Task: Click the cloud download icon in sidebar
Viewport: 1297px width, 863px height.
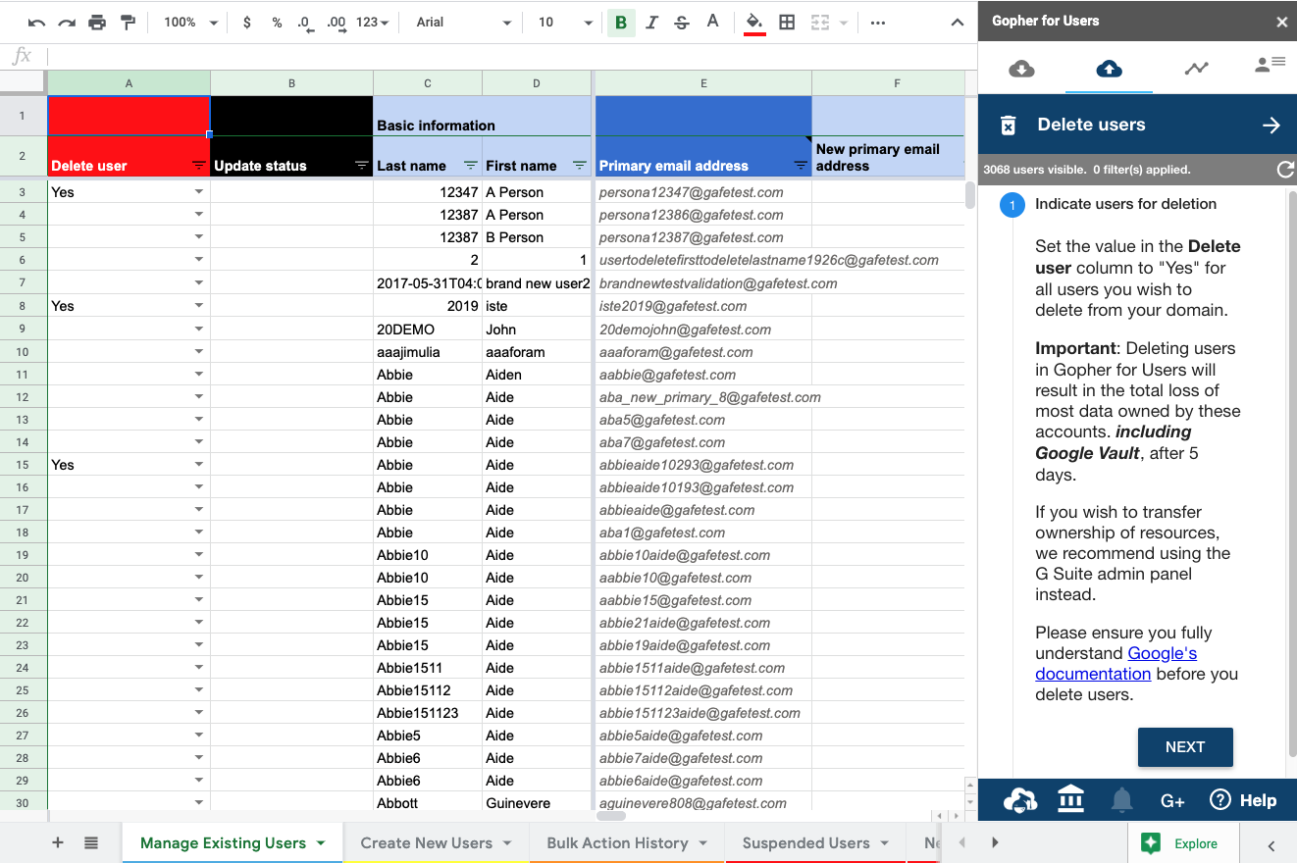Action: point(1021,68)
